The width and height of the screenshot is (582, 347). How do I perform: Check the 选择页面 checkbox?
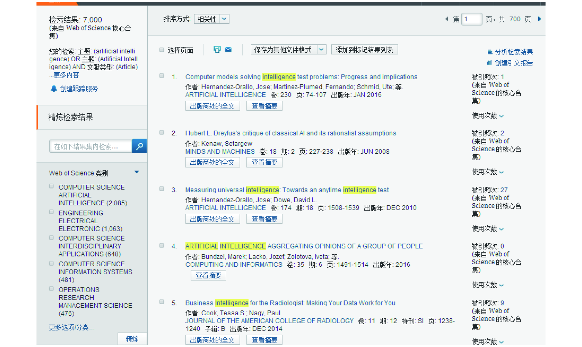coord(162,50)
